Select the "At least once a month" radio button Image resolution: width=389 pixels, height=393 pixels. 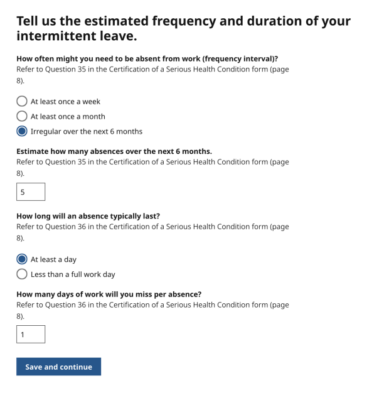coord(22,116)
